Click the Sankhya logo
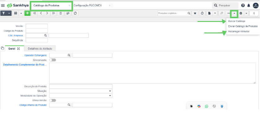Viewport: 260px width, 115px height. pyautogui.click(x=18, y=6)
